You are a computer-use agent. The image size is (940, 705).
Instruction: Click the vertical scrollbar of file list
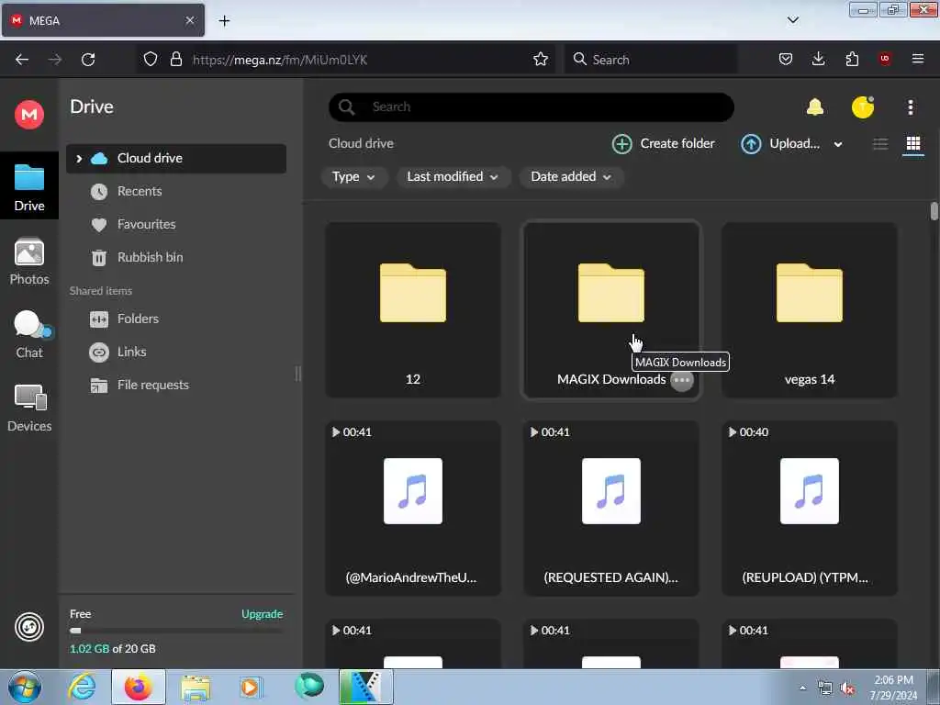pyautogui.click(x=934, y=211)
